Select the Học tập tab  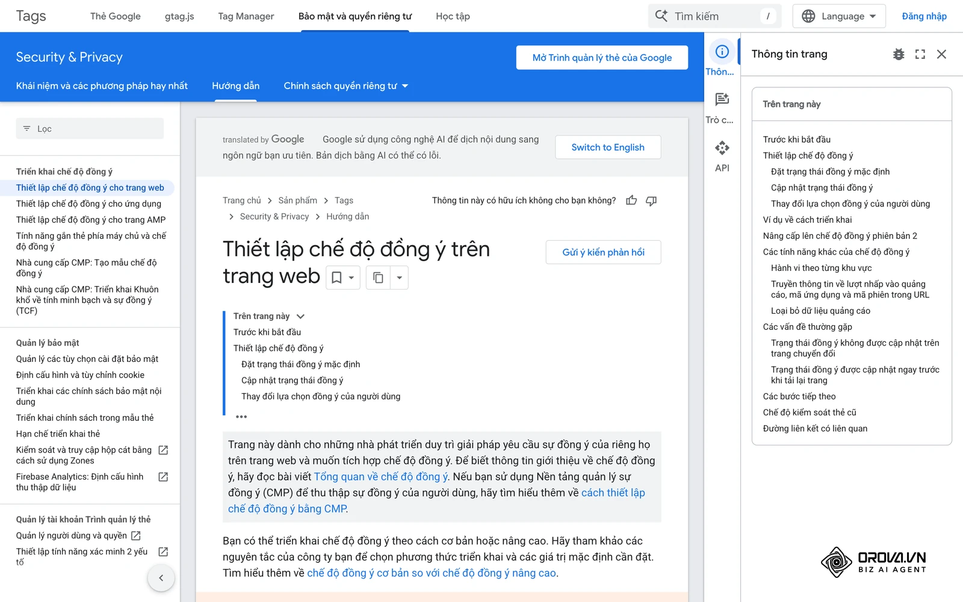coord(453,16)
